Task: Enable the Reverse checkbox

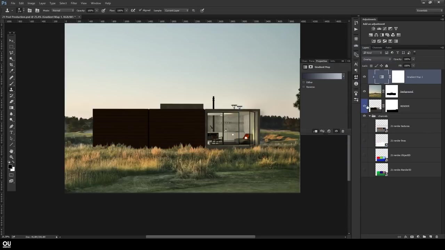Action: pos(304,87)
